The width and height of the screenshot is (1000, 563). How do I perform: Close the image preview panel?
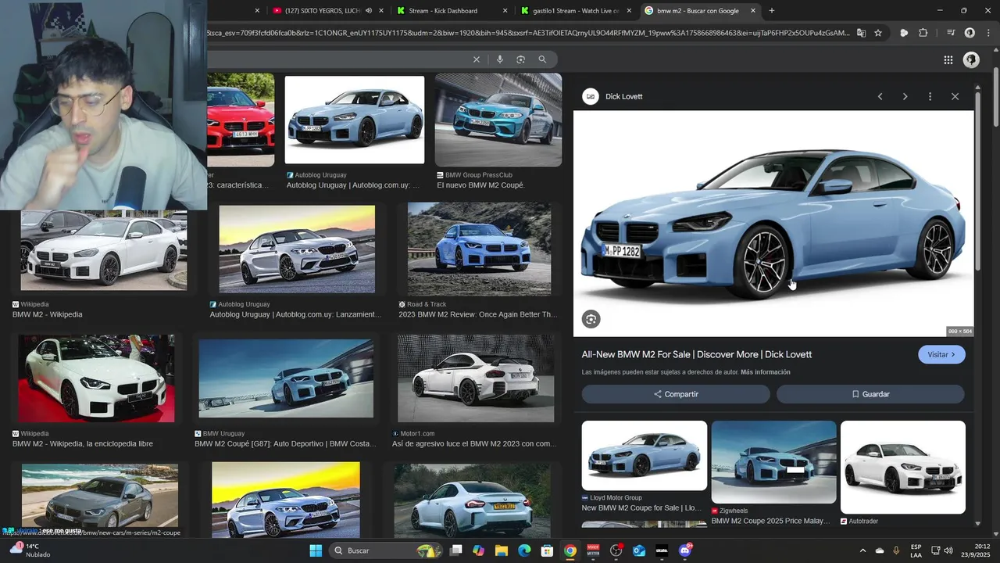pyautogui.click(x=955, y=96)
